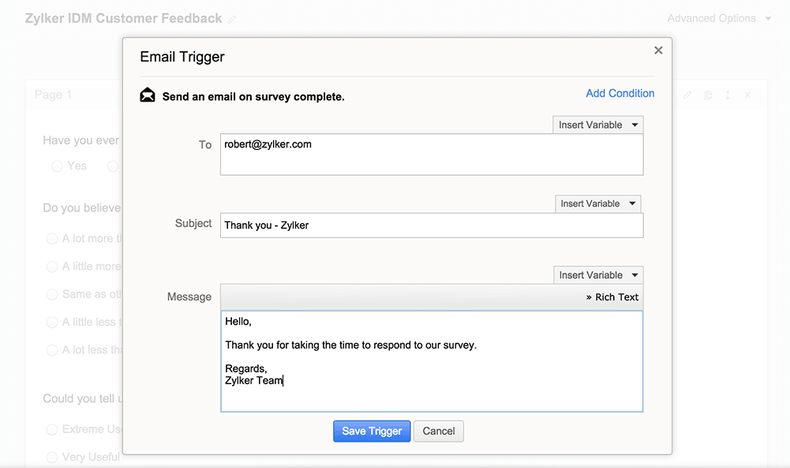
Task: Click inside the Message text area
Action: (x=432, y=362)
